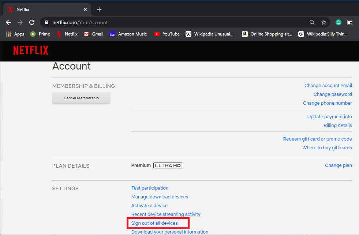Open Change password link
This screenshot has height=235, width=359.
pos(332,94)
